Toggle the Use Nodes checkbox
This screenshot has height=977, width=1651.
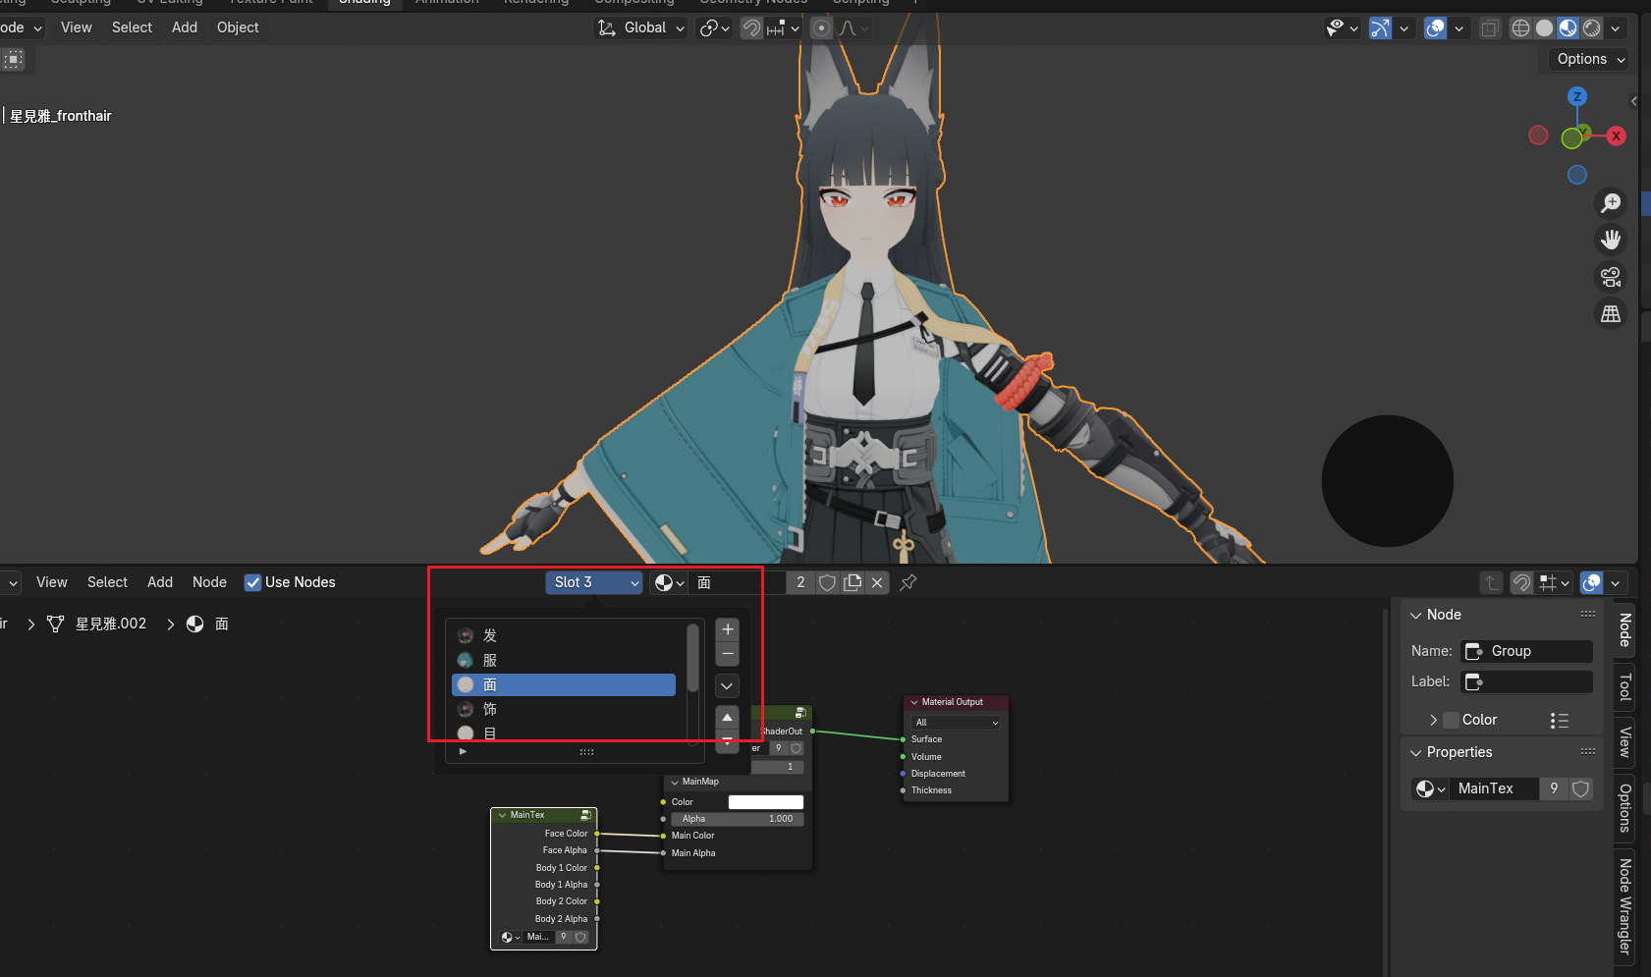pos(253,582)
